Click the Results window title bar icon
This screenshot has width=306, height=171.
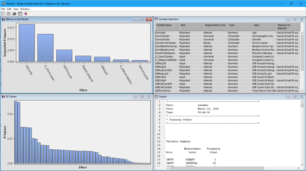point(3,3)
